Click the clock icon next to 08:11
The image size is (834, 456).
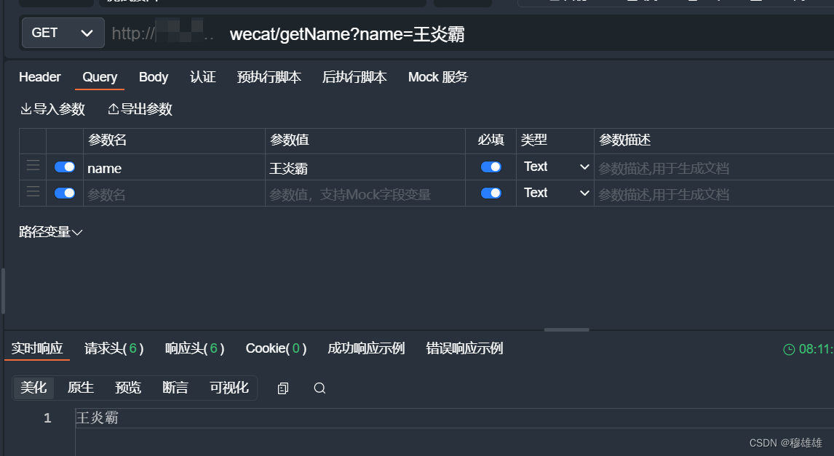pos(788,348)
